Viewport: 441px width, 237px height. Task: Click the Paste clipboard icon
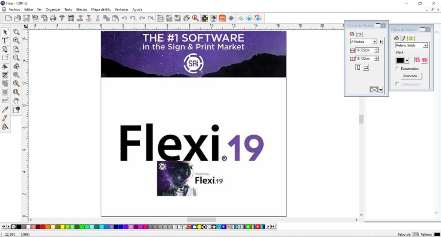[x=115, y=18]
